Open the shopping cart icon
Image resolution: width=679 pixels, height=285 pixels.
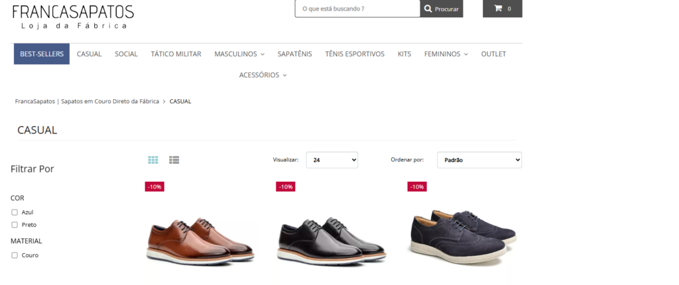tap(498, 8)
